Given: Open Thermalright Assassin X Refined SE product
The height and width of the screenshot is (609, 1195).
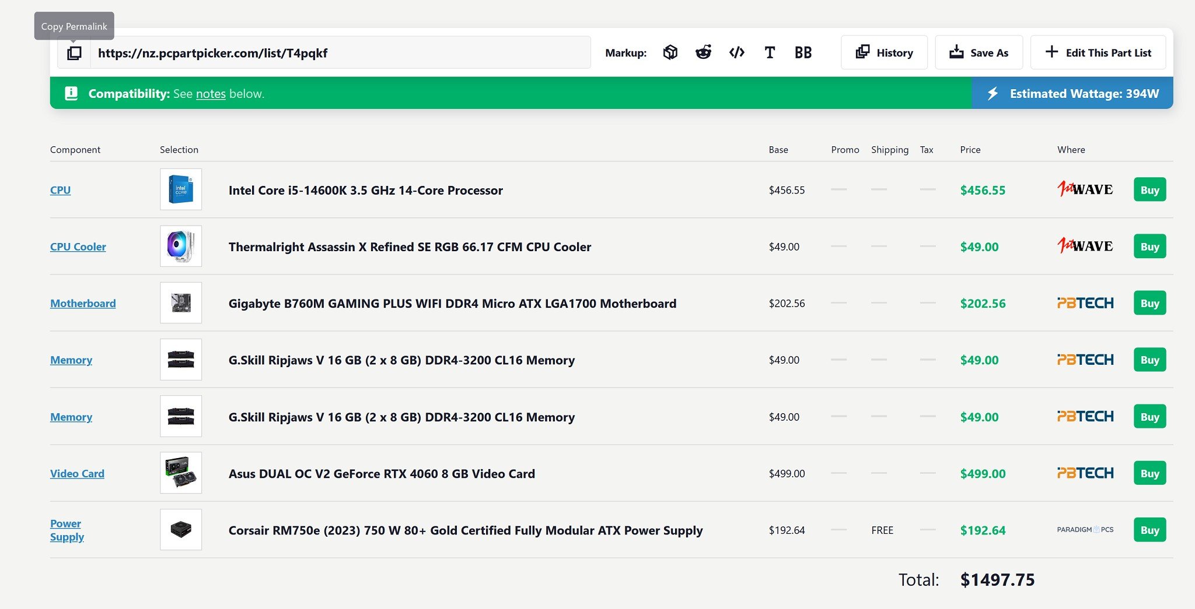Looking at the screenshot, I should point(410,247).
